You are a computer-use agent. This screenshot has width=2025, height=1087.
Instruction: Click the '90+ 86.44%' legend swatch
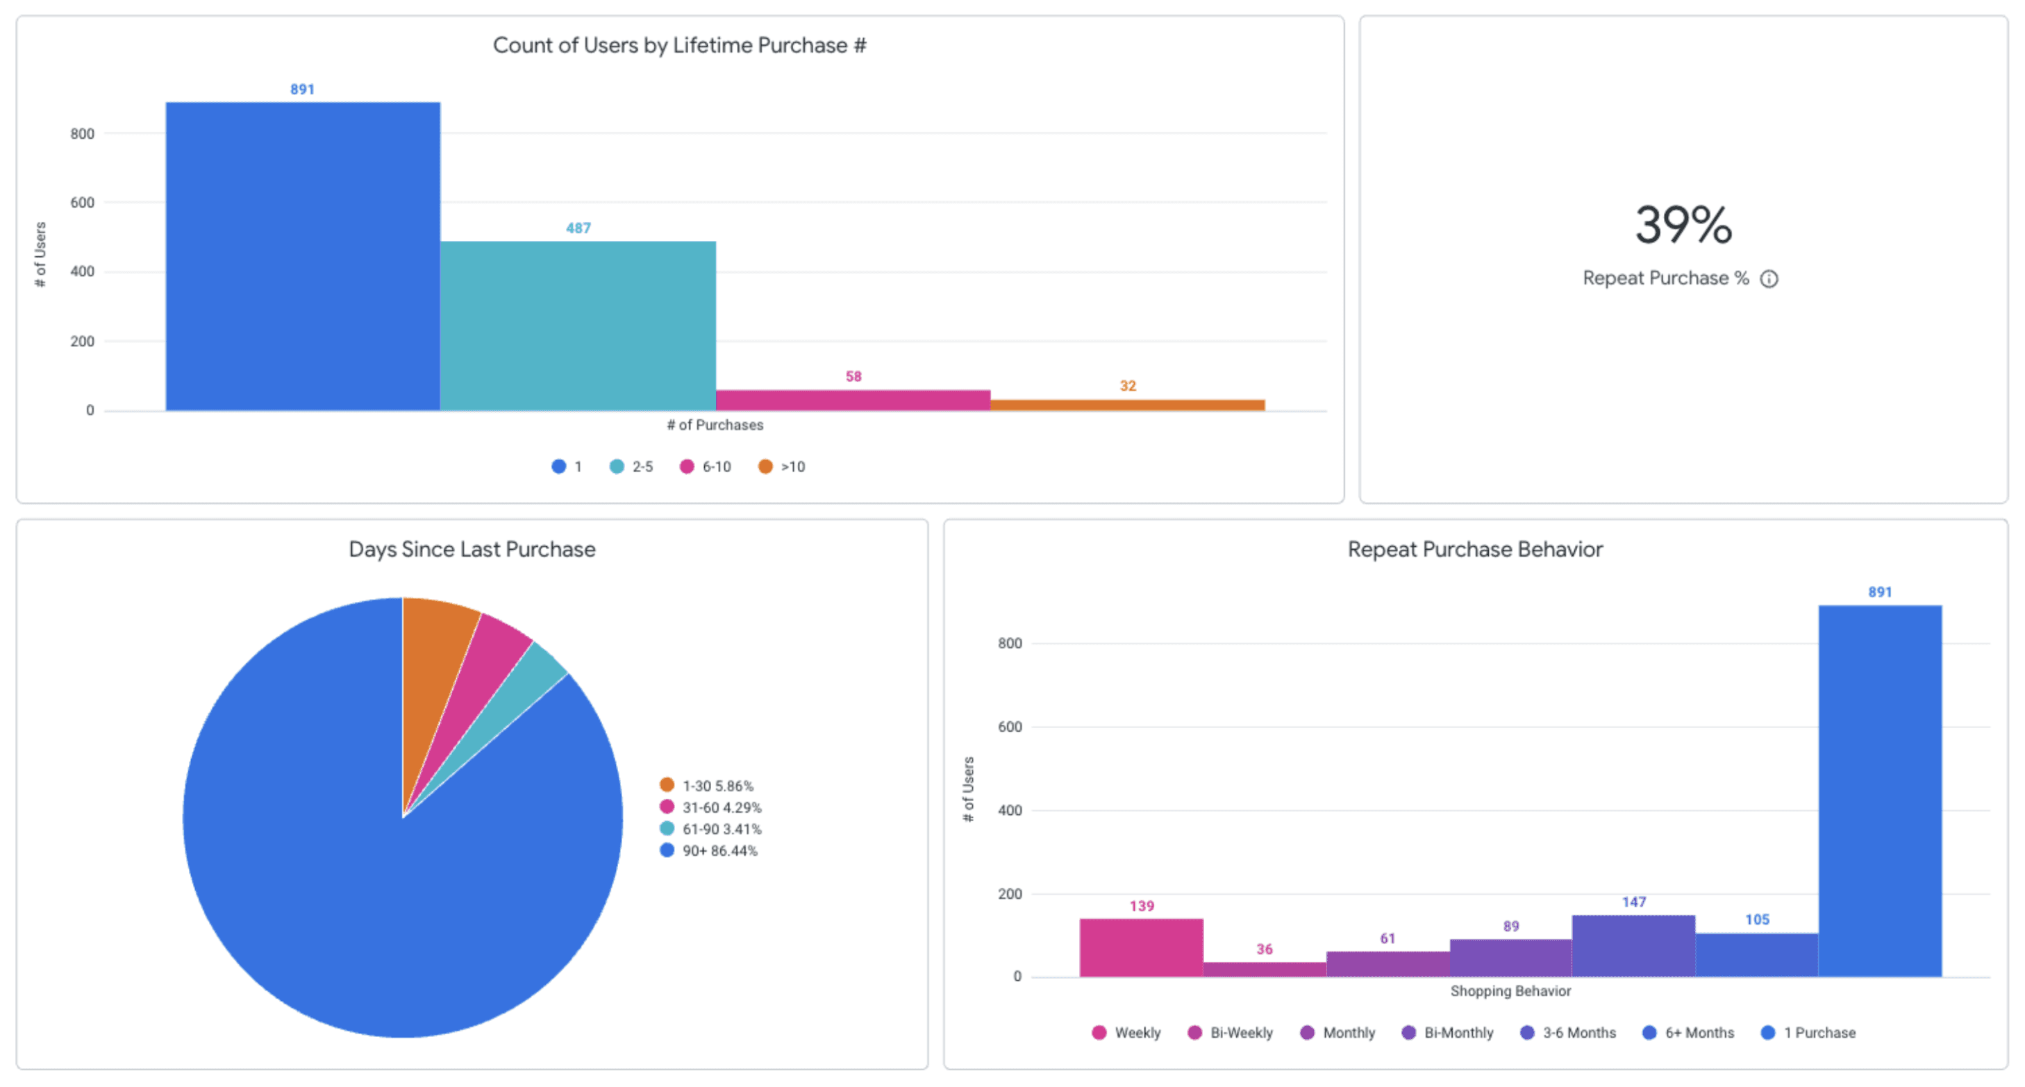667,850
